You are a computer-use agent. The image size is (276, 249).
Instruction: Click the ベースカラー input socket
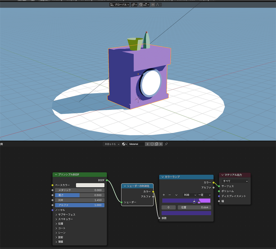[x=53, y=185]
